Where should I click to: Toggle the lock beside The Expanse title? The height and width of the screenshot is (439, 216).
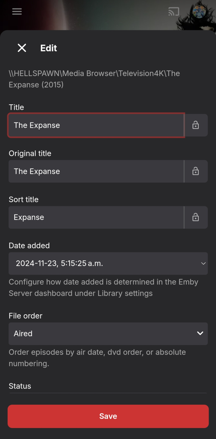click(x=196, y=125)
